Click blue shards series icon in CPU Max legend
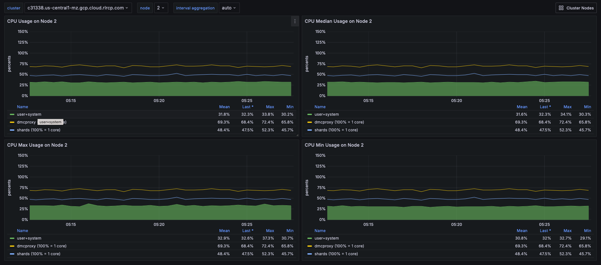This screenshot has width=601, height=265. (12, 254)
